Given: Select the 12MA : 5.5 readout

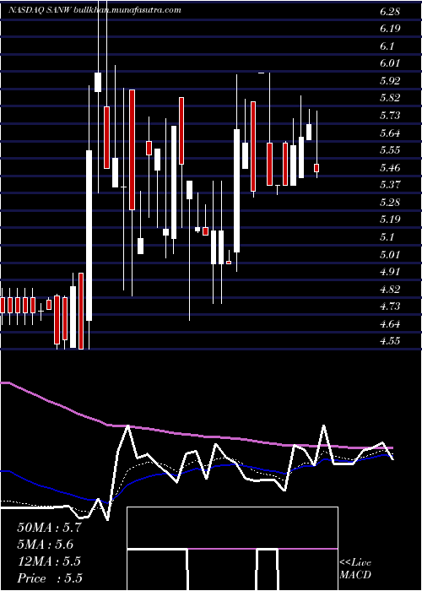Looking at the screenshot, I should pyautogui.click(x=49, y=561).
